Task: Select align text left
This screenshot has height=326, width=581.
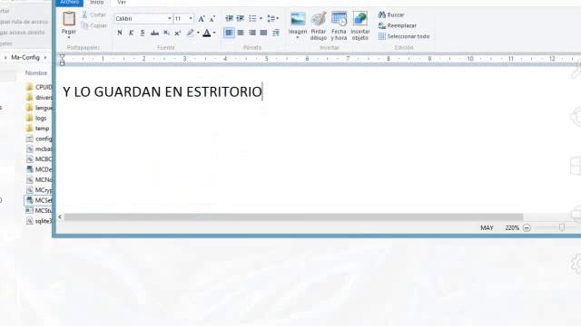Action: pos(229,33)
